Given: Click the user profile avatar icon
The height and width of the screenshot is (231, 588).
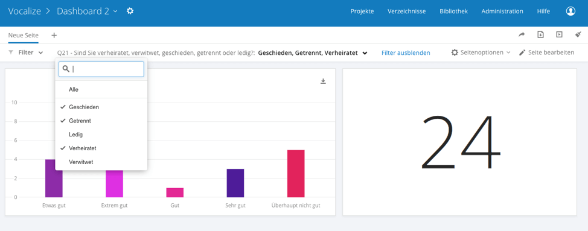Looking at the screenshot, I should tap(570, 11).
